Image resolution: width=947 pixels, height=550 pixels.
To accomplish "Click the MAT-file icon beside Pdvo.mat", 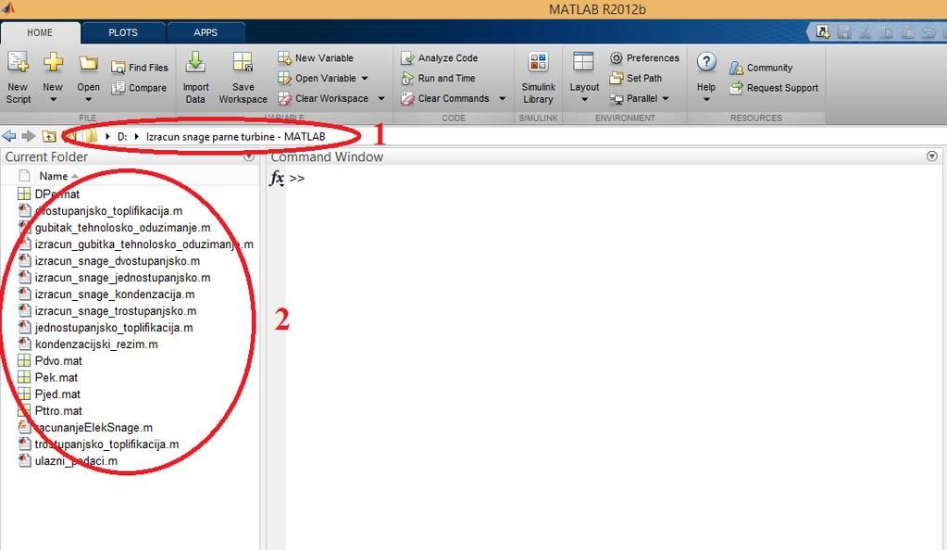I will pyautogui.click(x=24, y=361).
